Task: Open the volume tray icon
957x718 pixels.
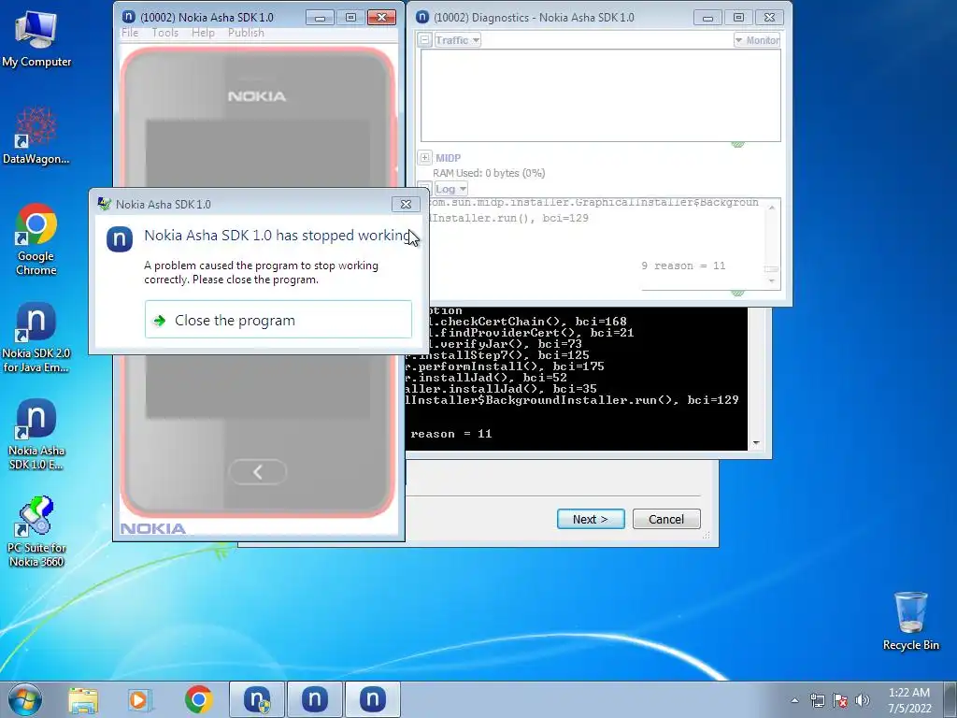Action: pos(863,700)
